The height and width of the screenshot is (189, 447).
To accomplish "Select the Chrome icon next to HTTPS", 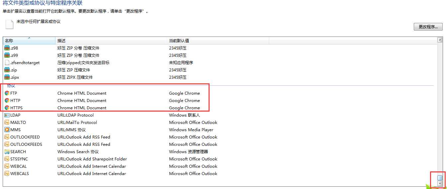I will click(x=7, y=108).
